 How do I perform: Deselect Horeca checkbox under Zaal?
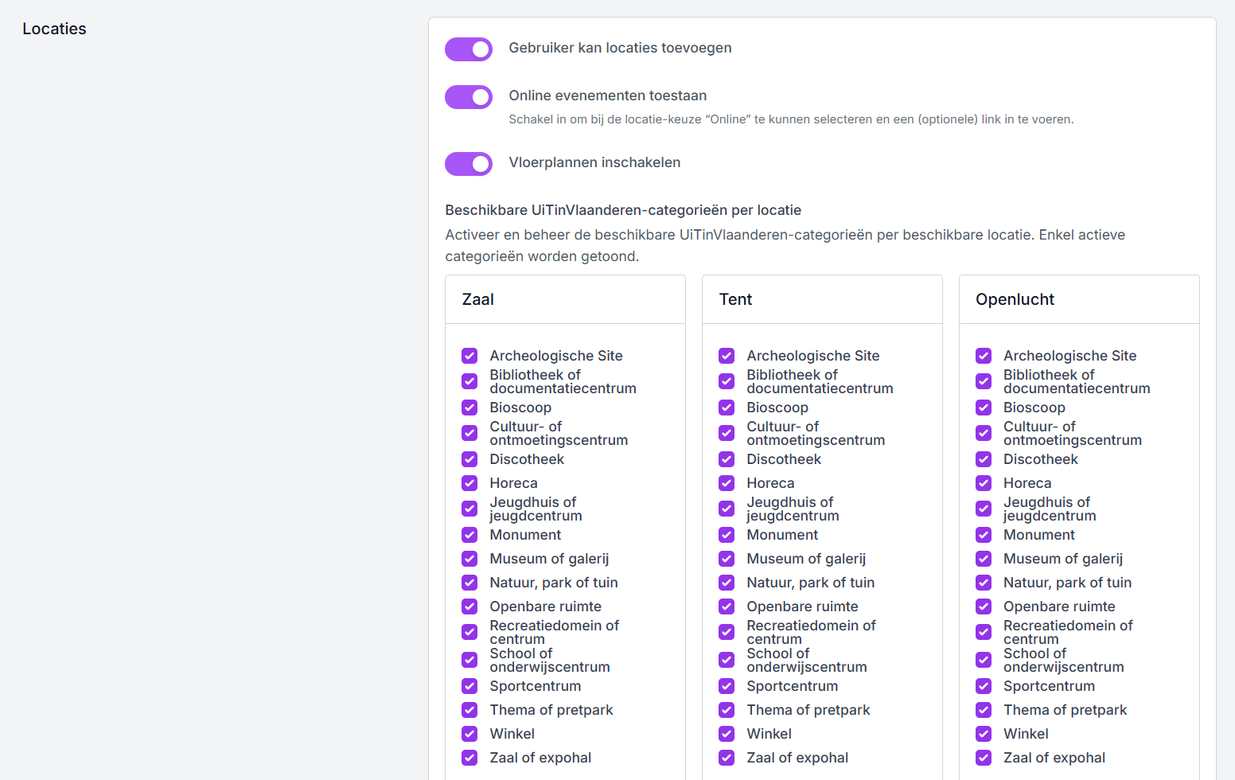pos(469,483)
